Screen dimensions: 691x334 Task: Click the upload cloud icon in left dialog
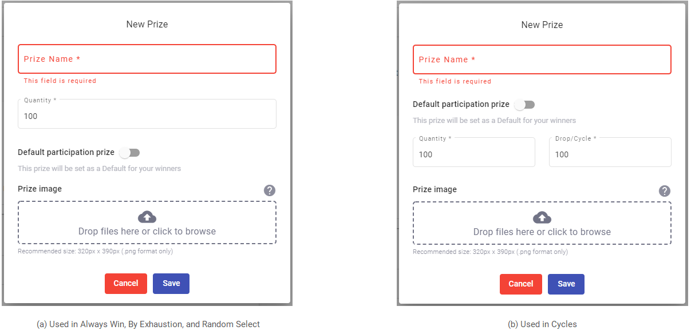(x=147, y=216)
